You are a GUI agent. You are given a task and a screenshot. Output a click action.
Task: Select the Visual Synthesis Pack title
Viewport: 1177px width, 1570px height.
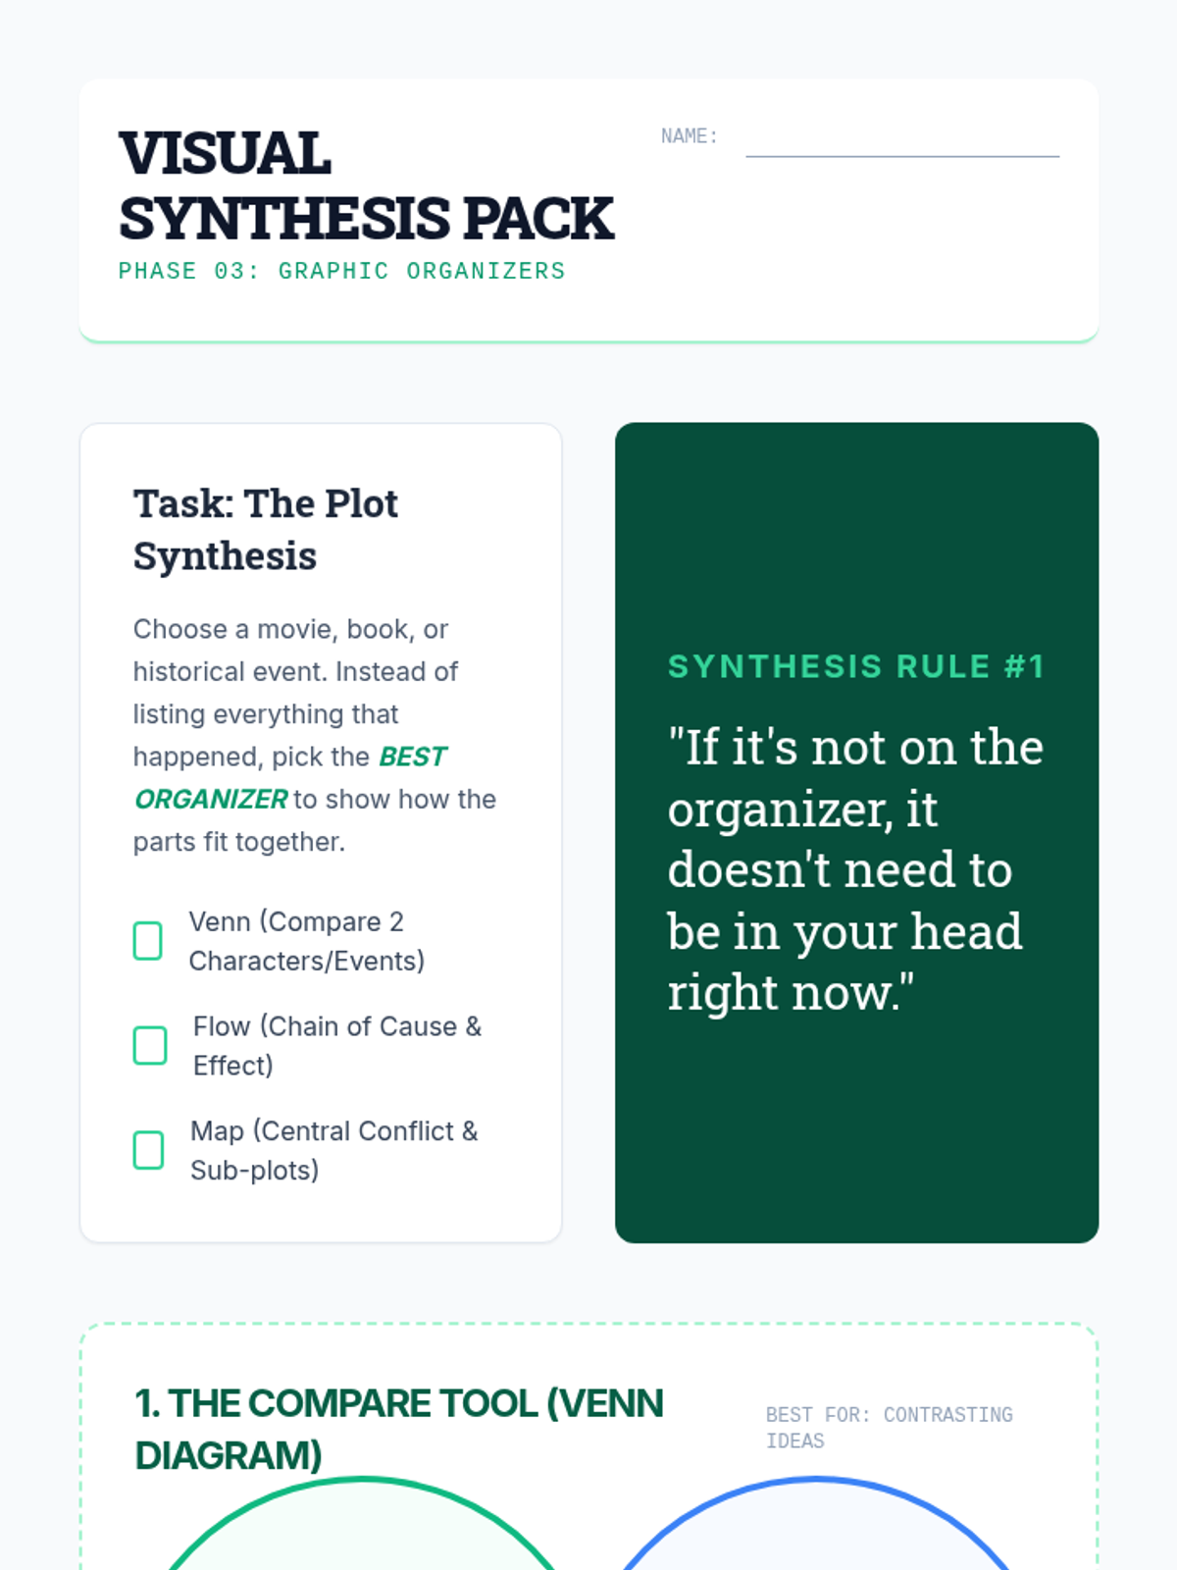[x=366, y=185]
